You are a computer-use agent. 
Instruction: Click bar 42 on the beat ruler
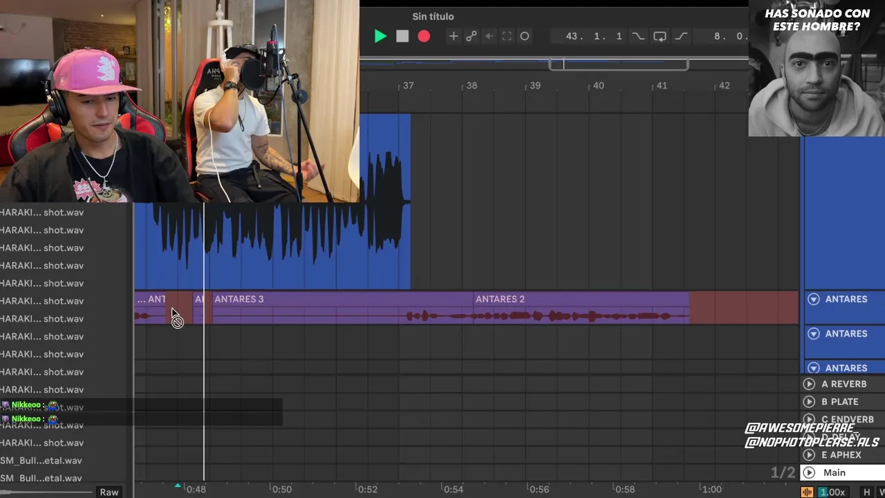point(724,86)
